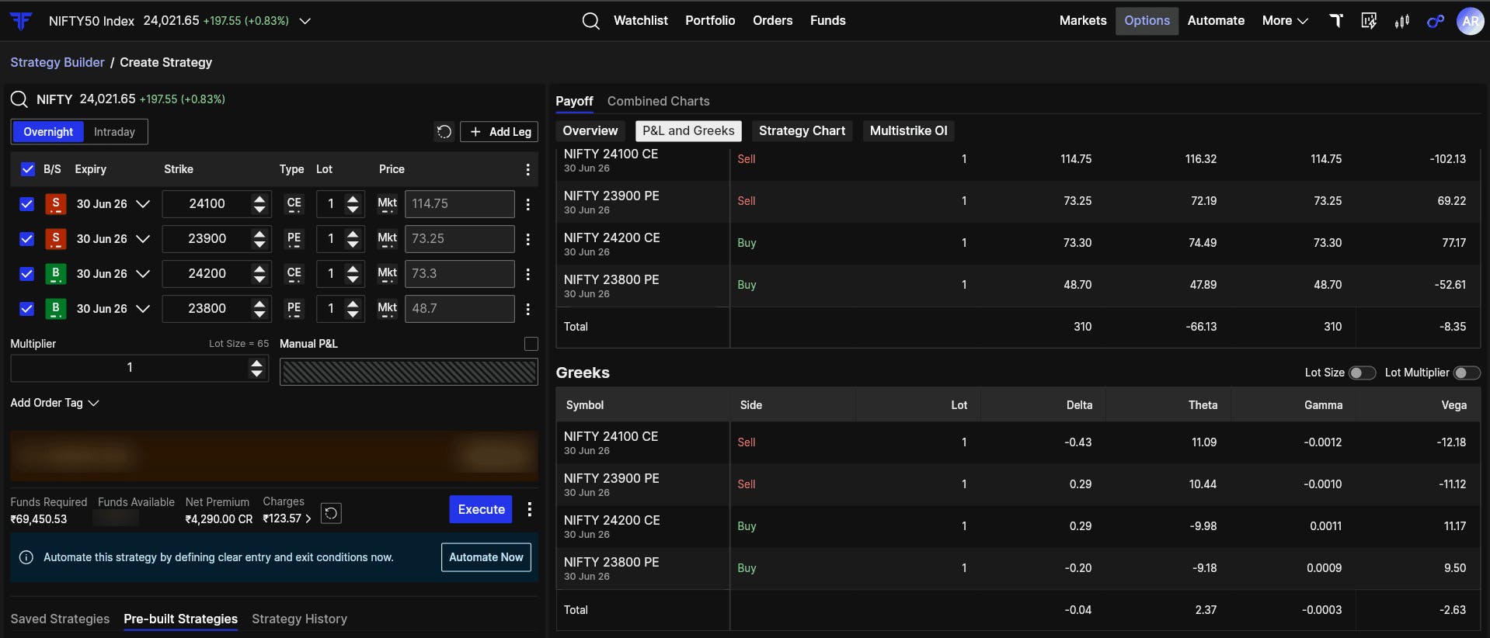Viewport: 1490px width, 638px height.
Task: Uncheck the 23800 PE leg checkbox
Action: point(27,309)
